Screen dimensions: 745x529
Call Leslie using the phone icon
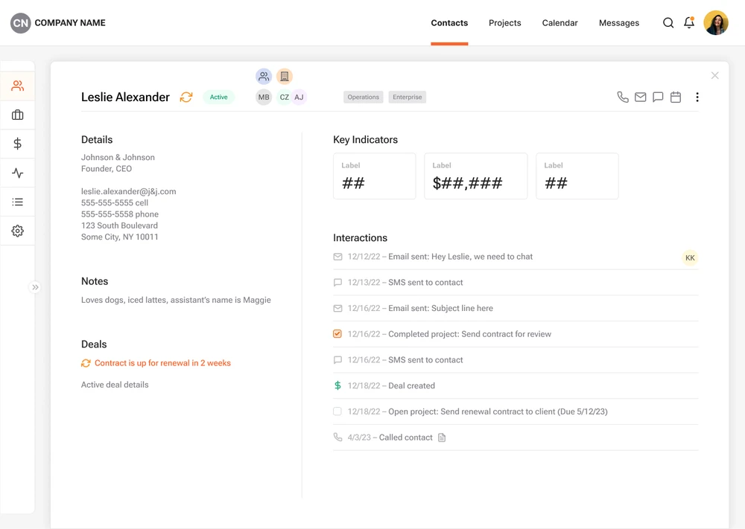(x=623, y=97)
